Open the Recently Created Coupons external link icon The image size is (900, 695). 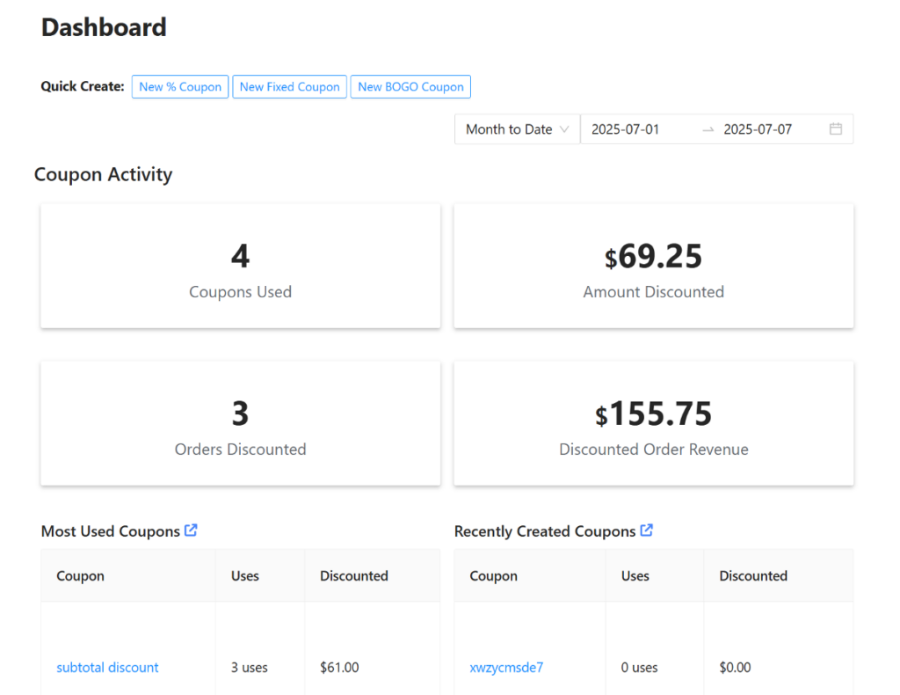point(647,530)
